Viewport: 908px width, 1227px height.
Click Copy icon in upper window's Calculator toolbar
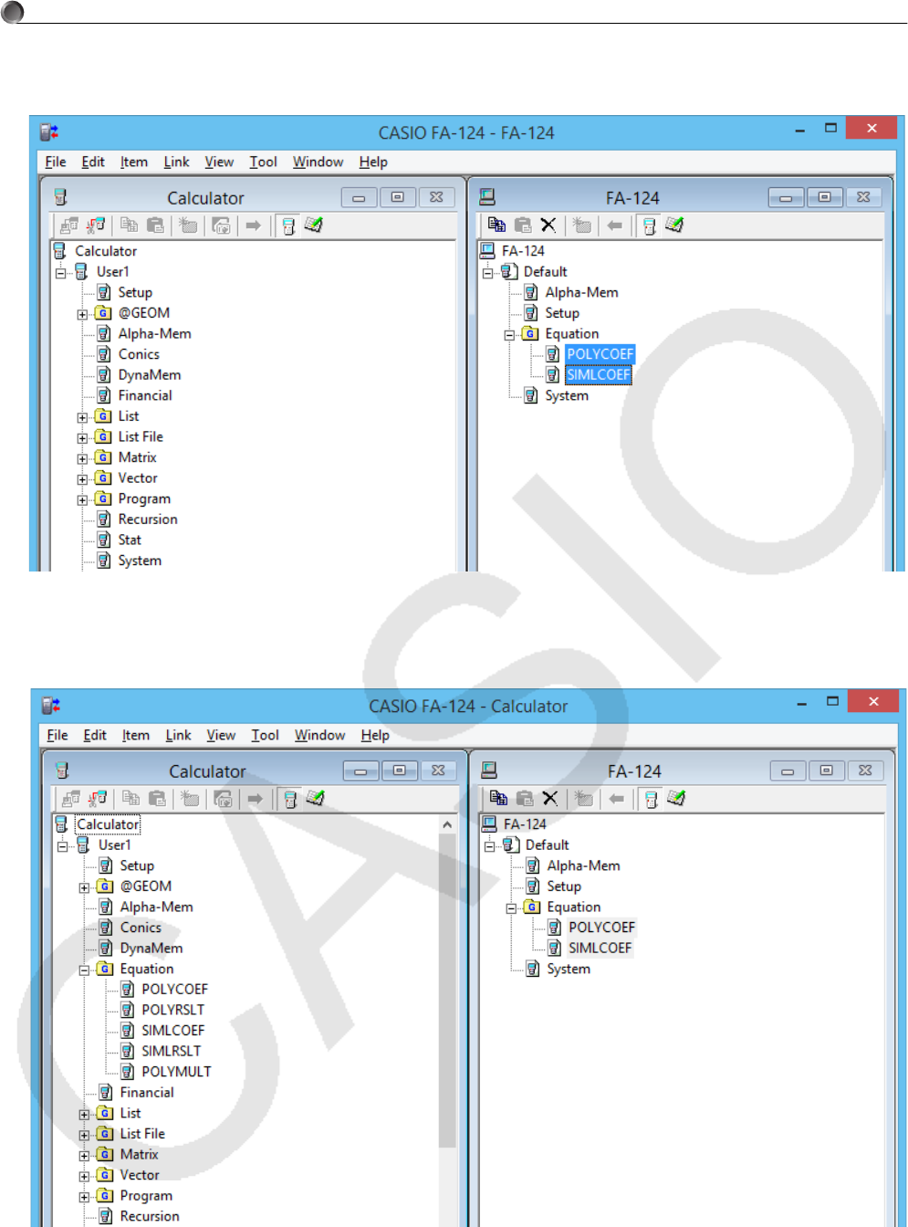pos(130,225)
